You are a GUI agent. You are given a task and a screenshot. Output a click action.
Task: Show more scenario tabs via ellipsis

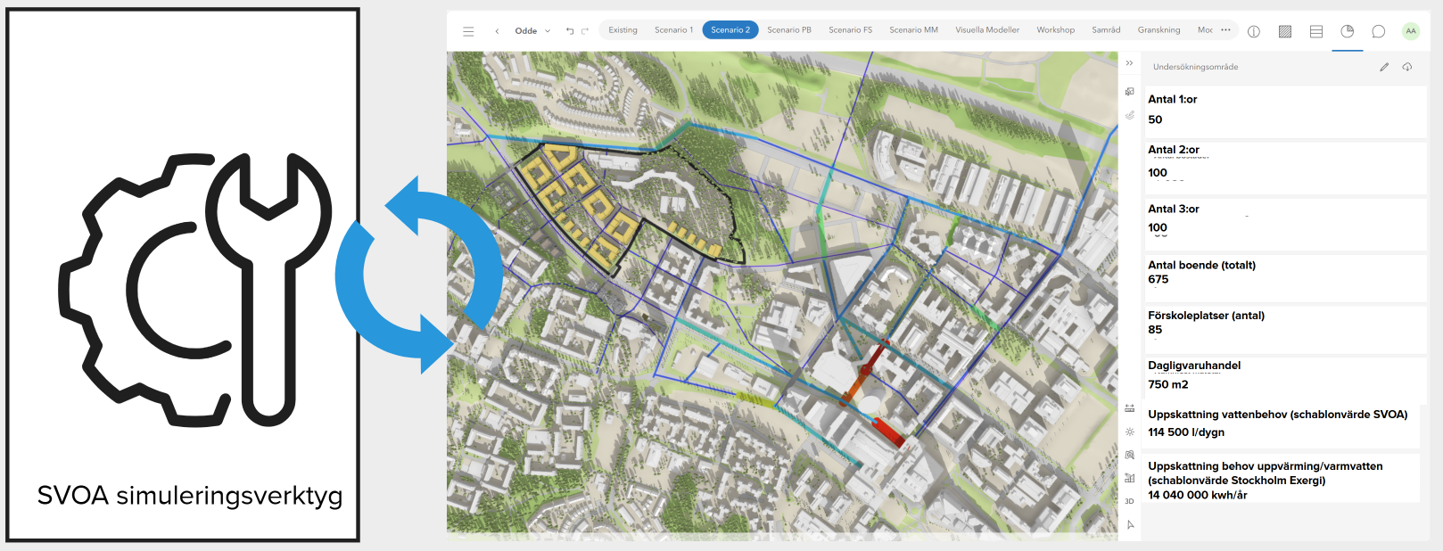tap(1226, 30)
